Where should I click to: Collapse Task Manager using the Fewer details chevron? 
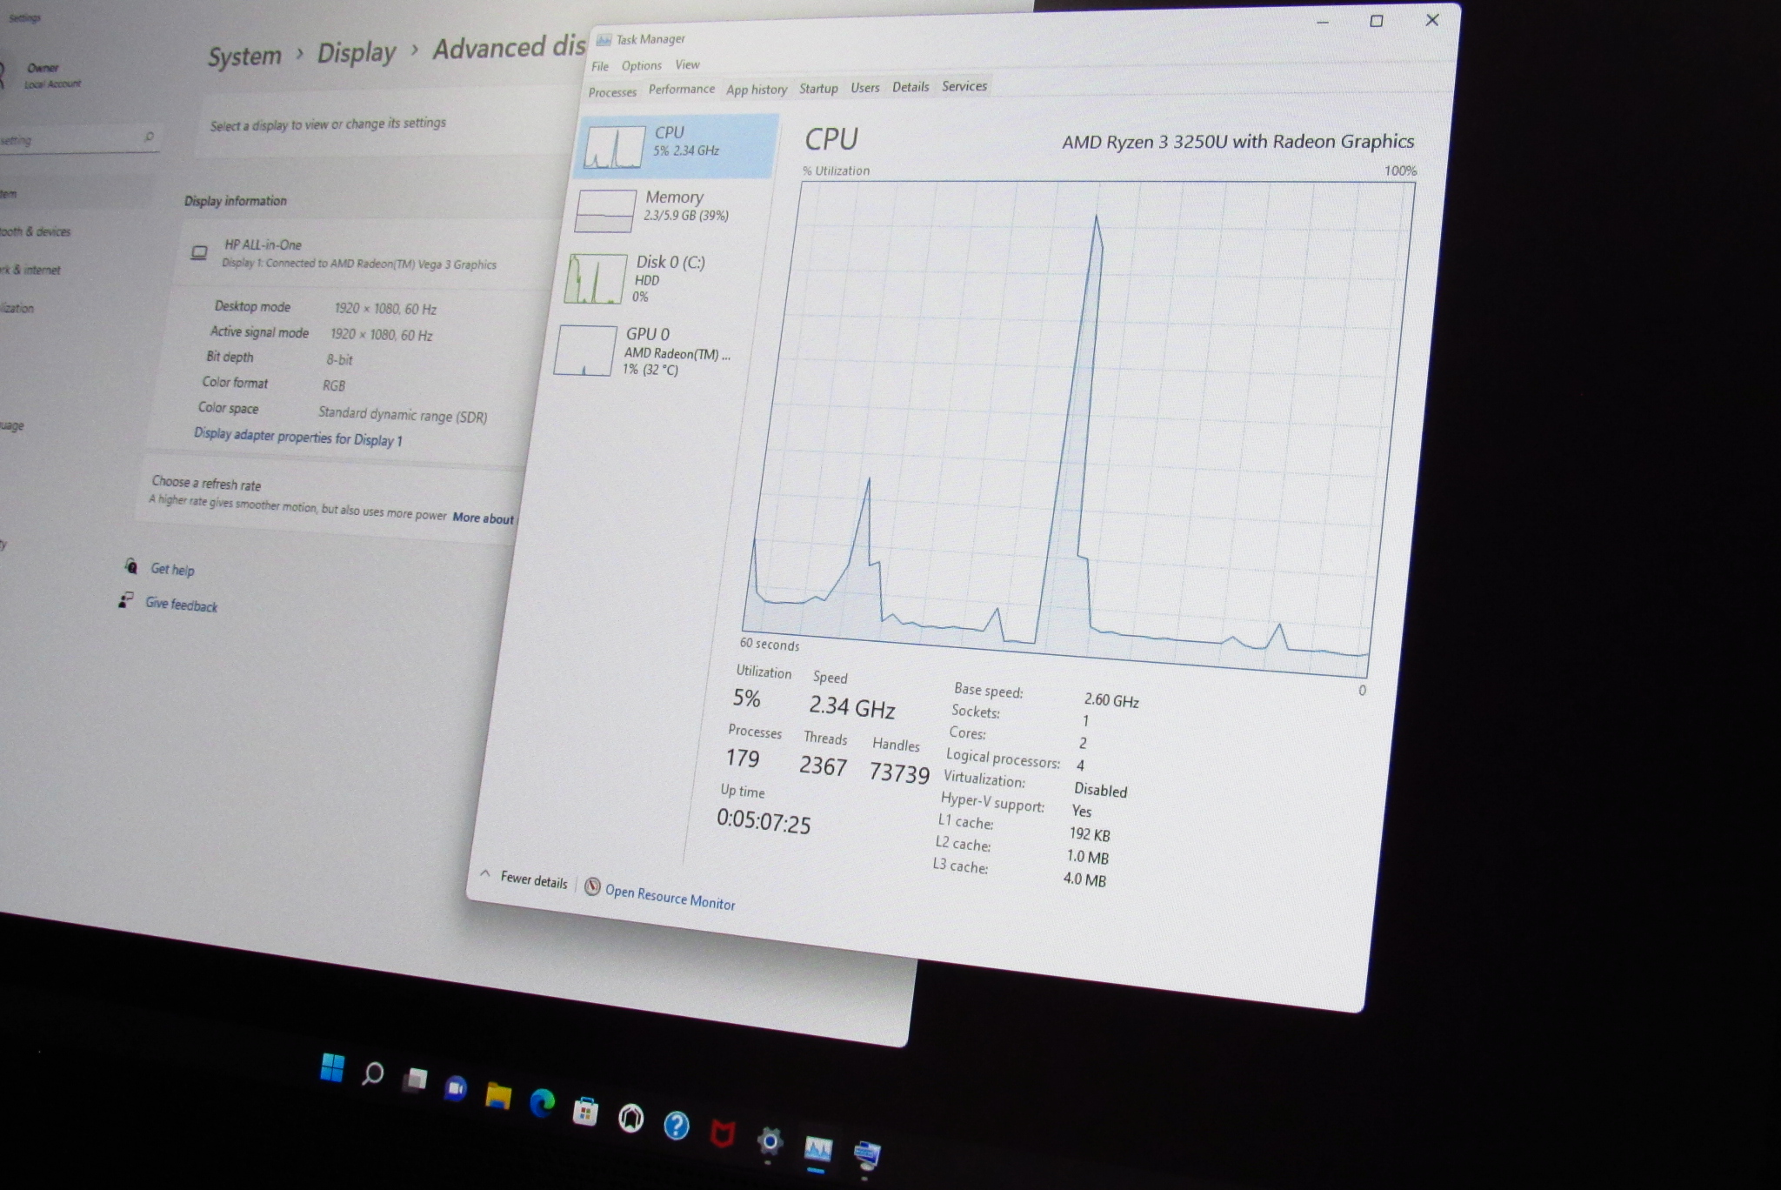[485, 873]
